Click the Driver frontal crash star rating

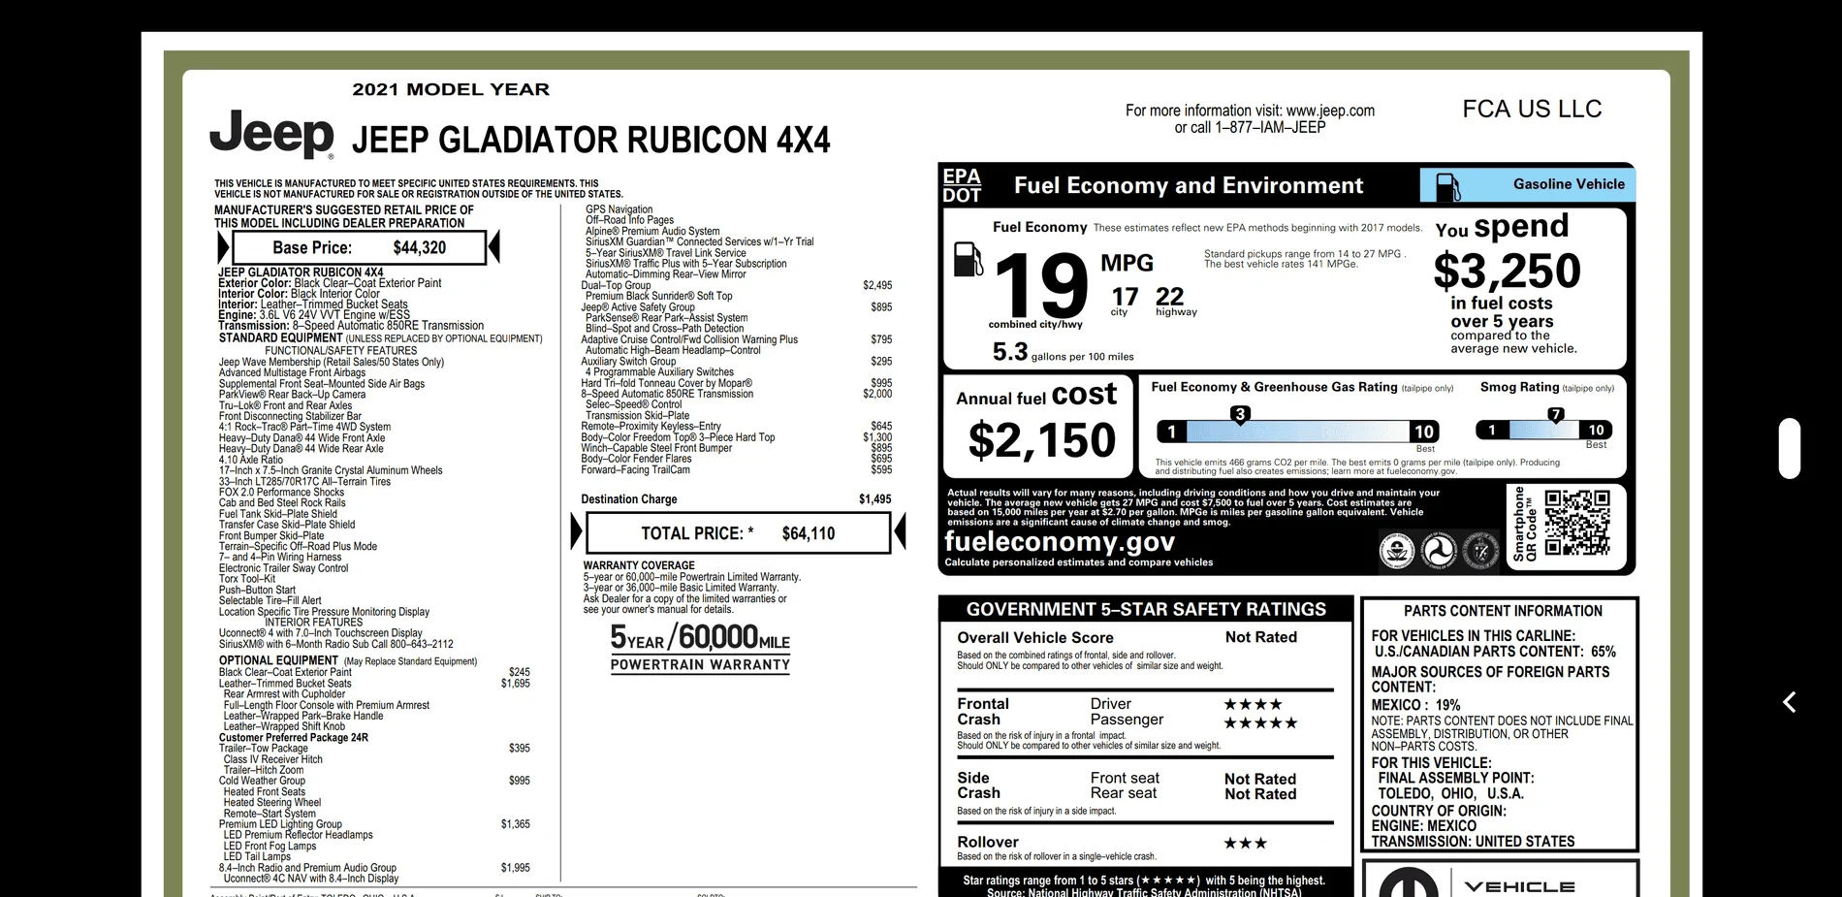tap(1253, 704)
